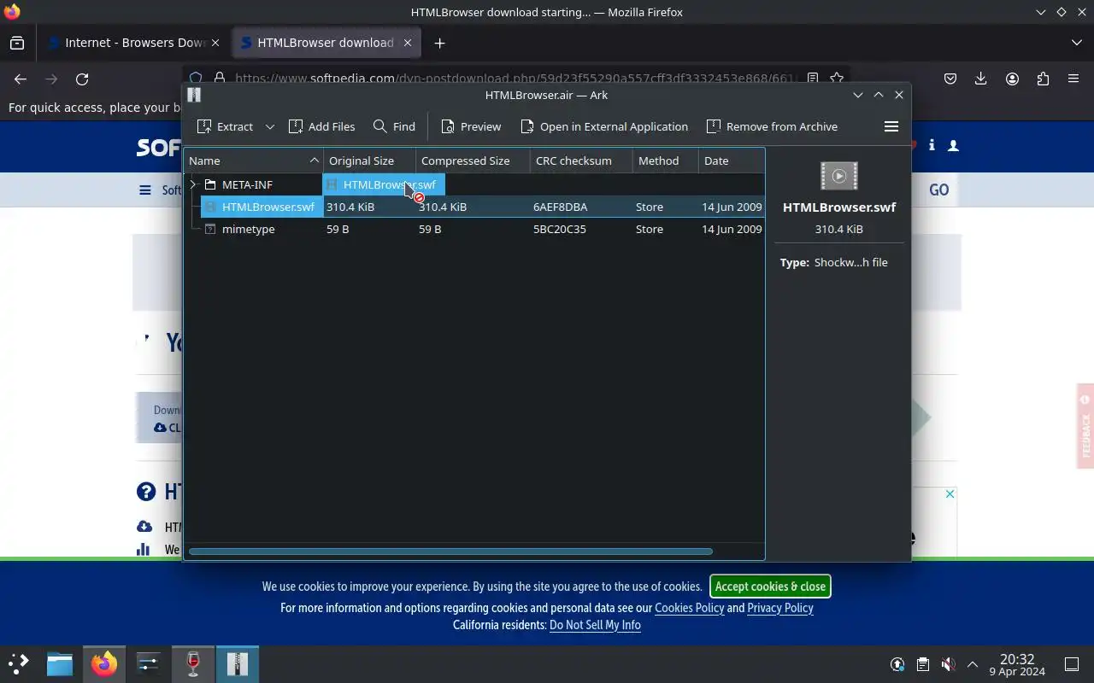This screenshot has height=683, width=1094.
Task: Toggle muted volume tray icon
Action: point(948,664)
